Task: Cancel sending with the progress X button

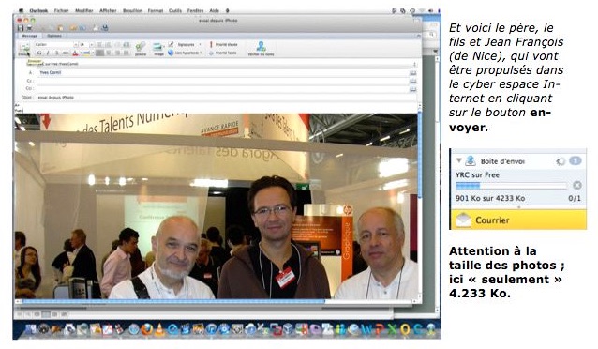Action: click(577, 185)
